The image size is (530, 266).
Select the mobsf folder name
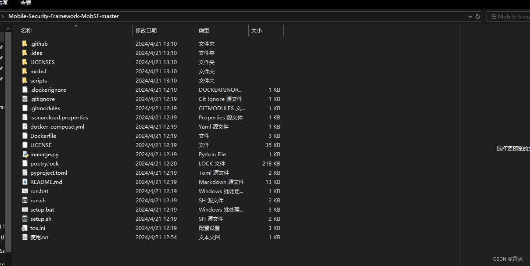point(38,71)
